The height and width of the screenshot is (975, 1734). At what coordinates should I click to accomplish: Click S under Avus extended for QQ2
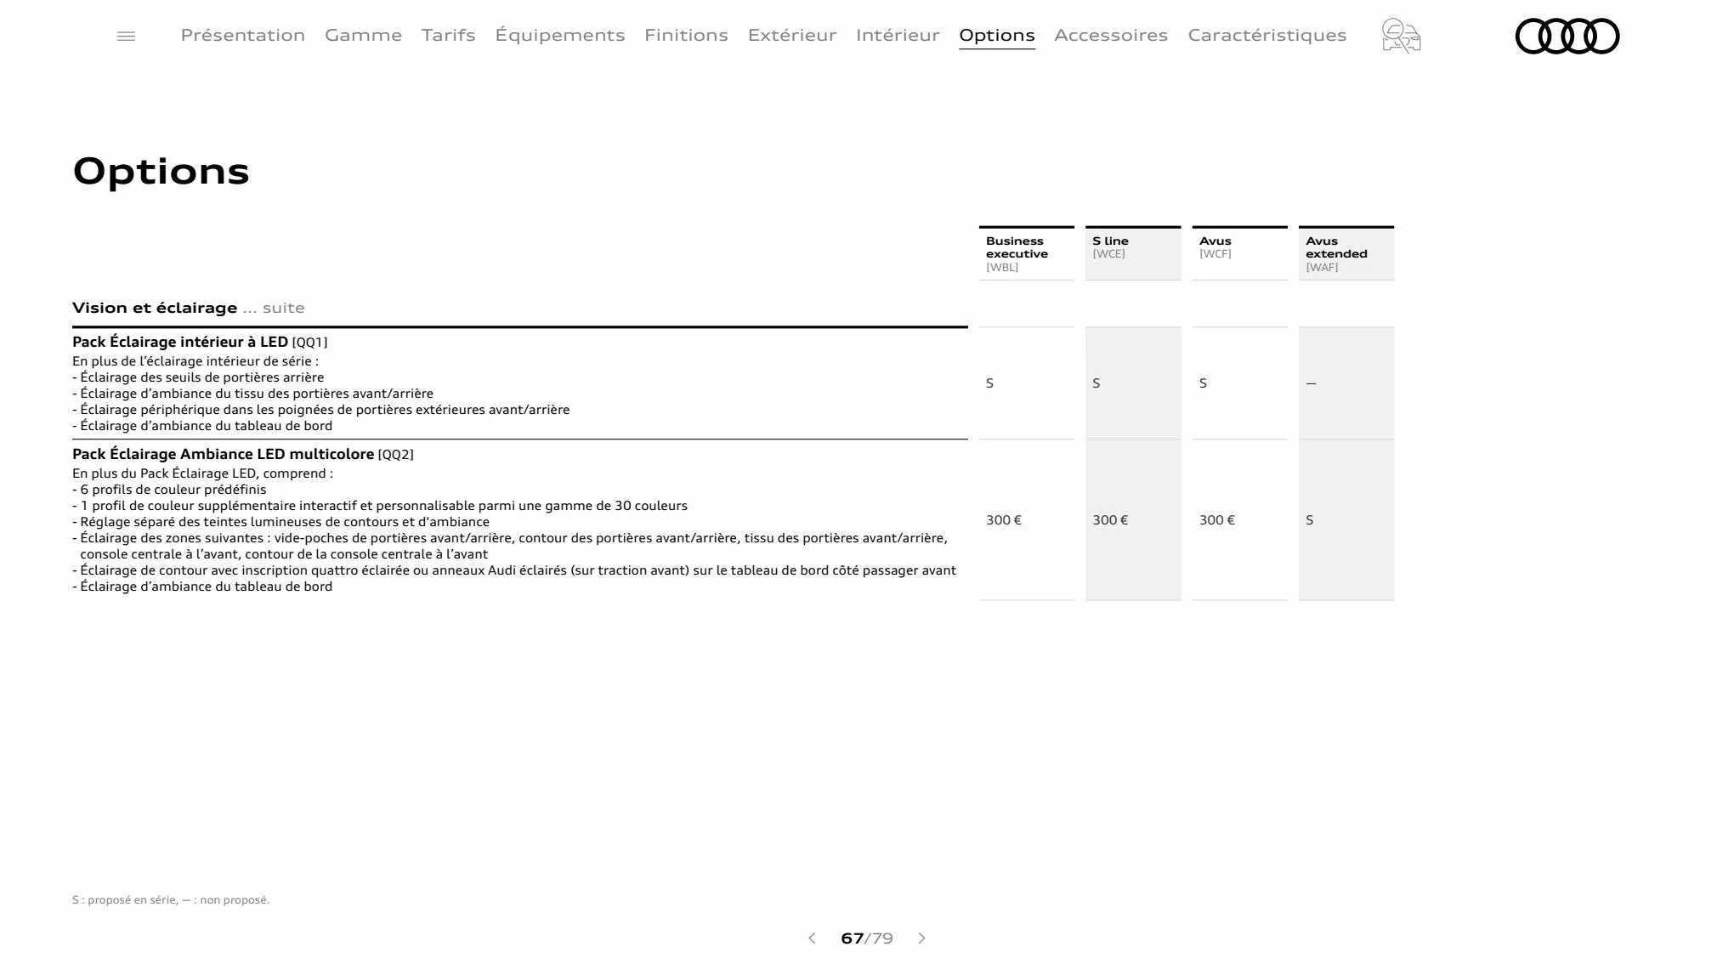tap(1310, 520)
